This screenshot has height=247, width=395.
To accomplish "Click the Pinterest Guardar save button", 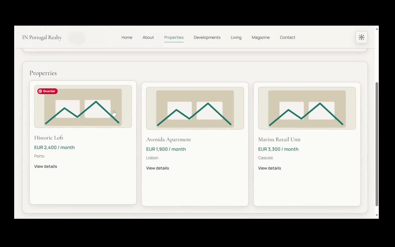I will (47, 91).
